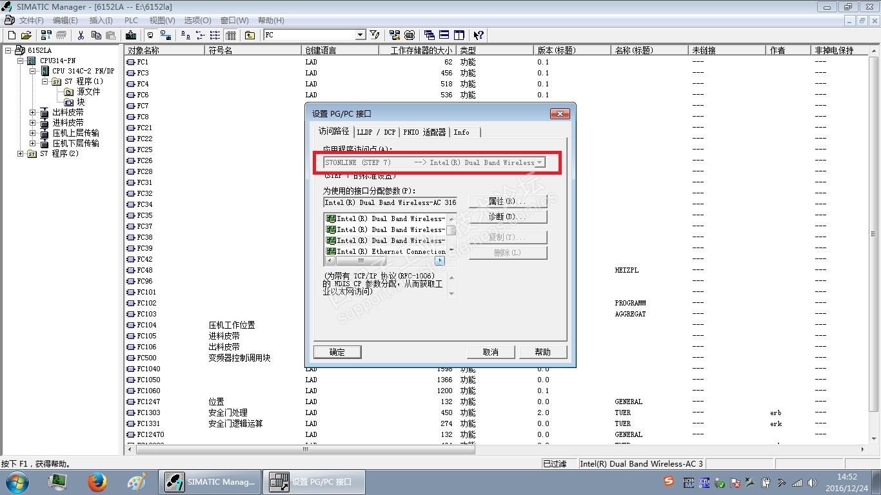Open the PLC menu
The image size is (881, 495).
[131, 21]
